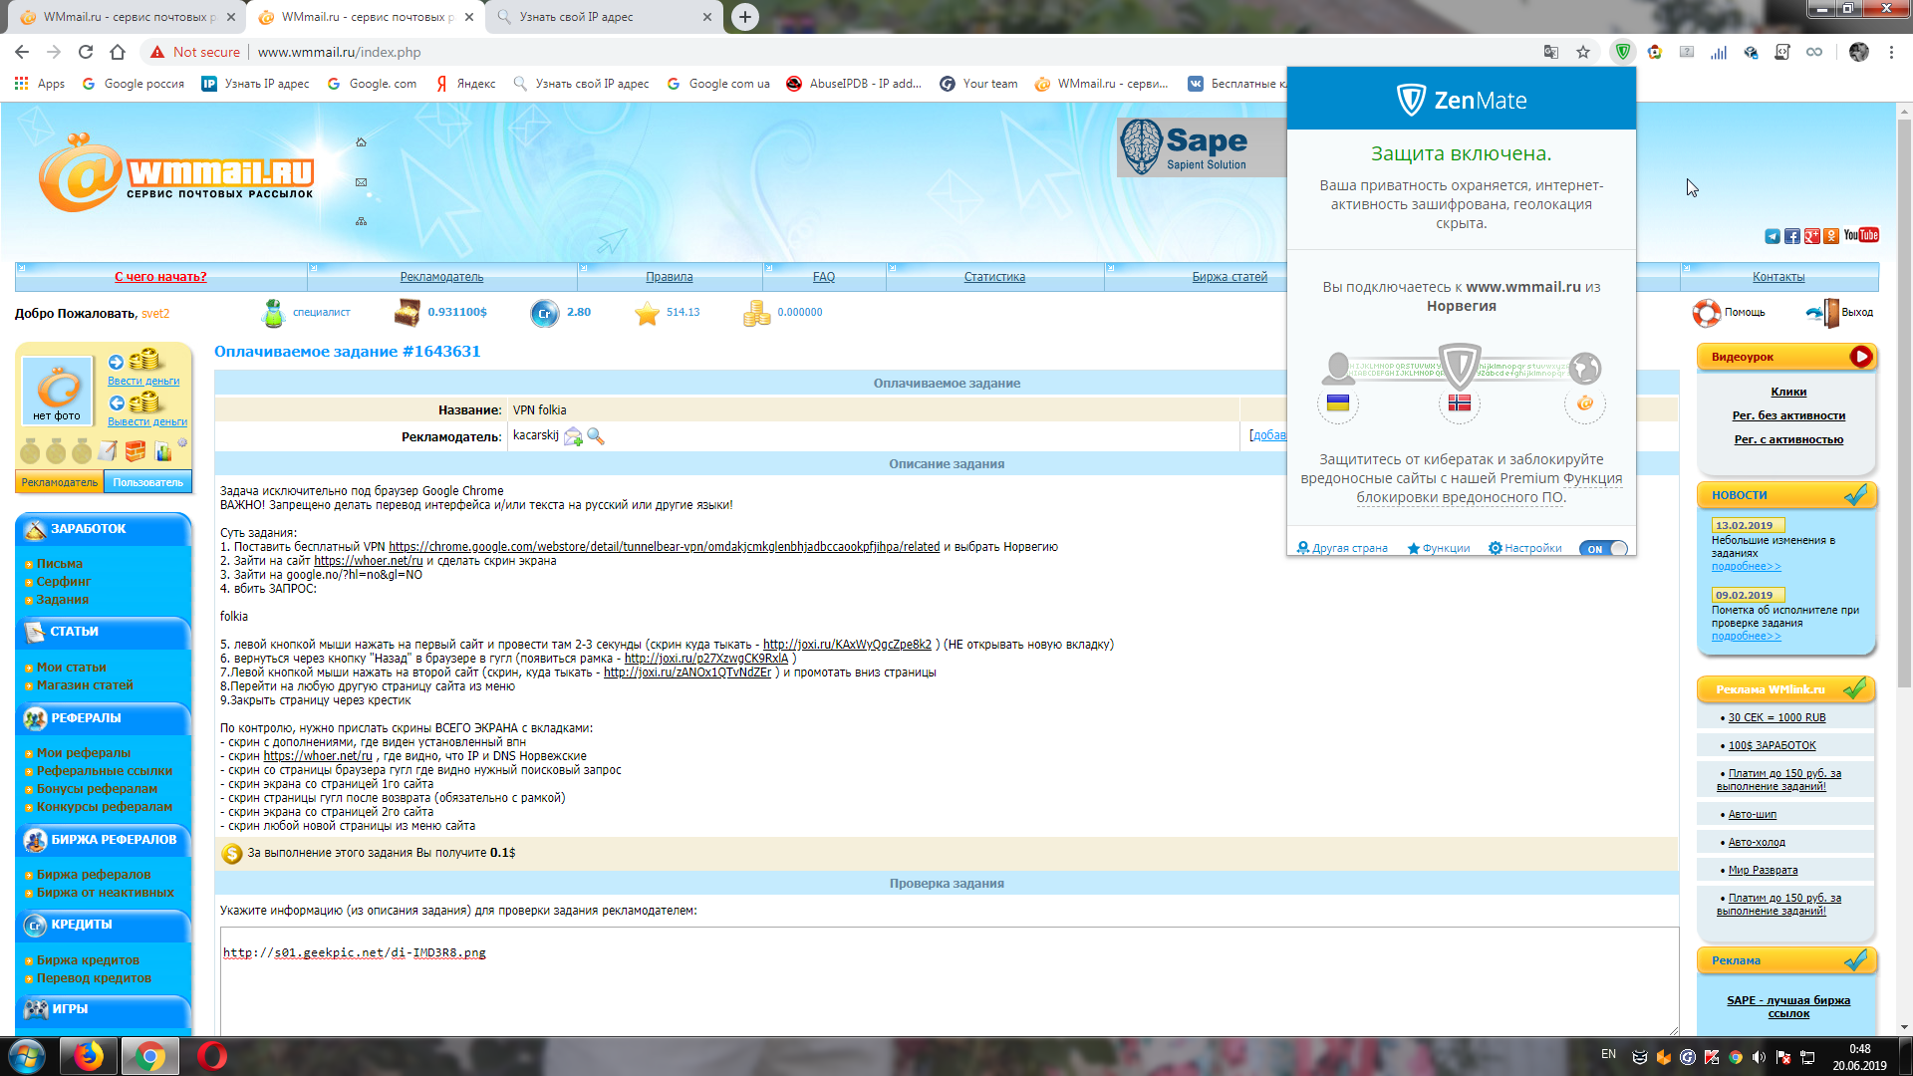Click the Выход door icon
The width and height of the screenshot is (1913, 1076).
pyautogui.click(x=1823, y=313)
